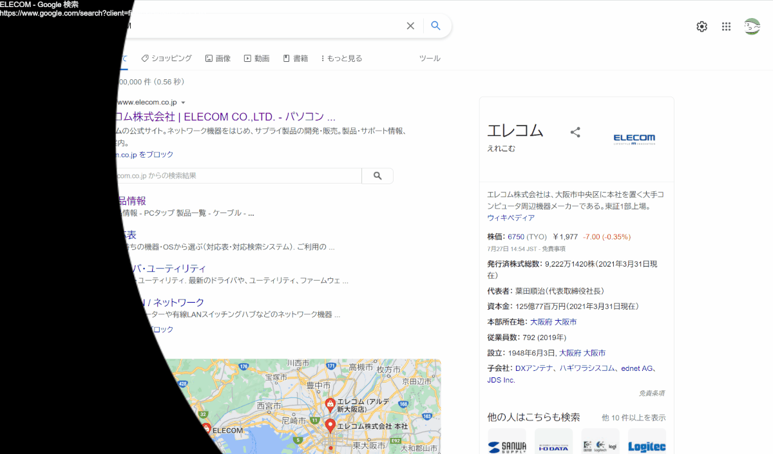
Task: Click stock price ￥1,977
Action: coord(566,236)
